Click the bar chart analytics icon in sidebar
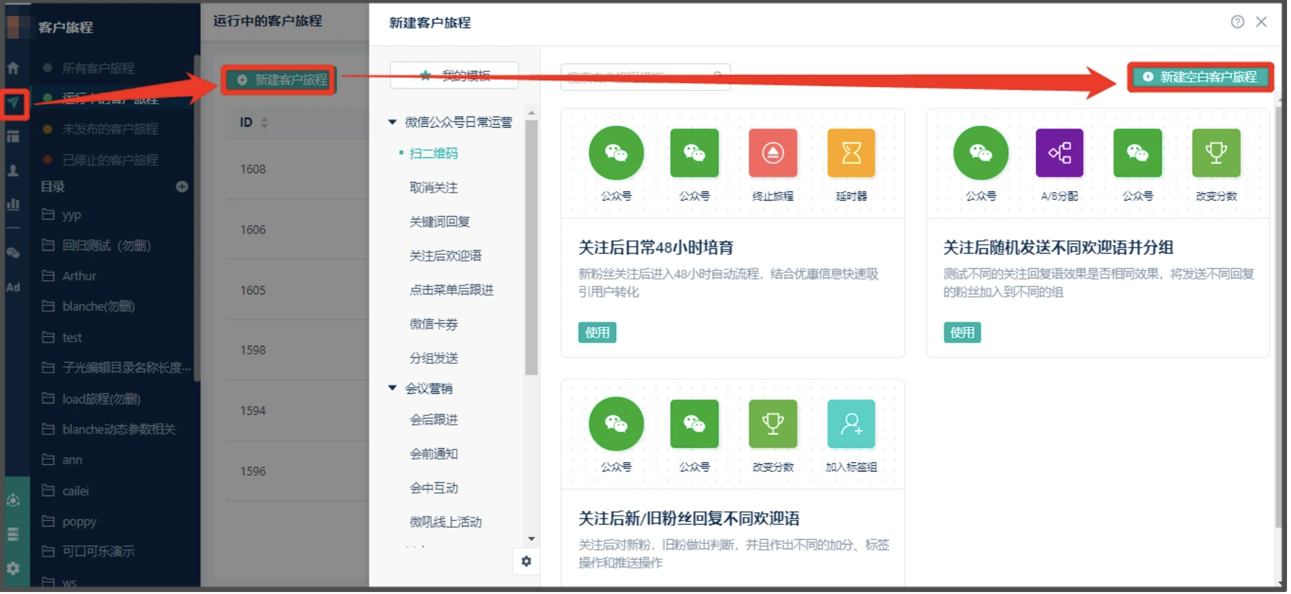The width and height of the screenshot is (1291, 594). [13, 205]
